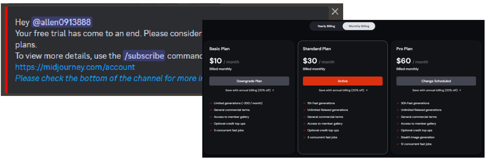Click Change Scheduled on Pro Plan

pos(436,81)
